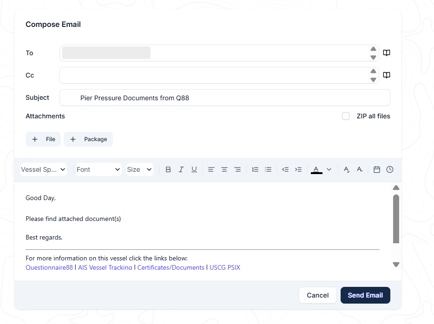Insert time using clock icon
Image resolution: width=434 pixels, height=324 pixels.
[390, 169]
